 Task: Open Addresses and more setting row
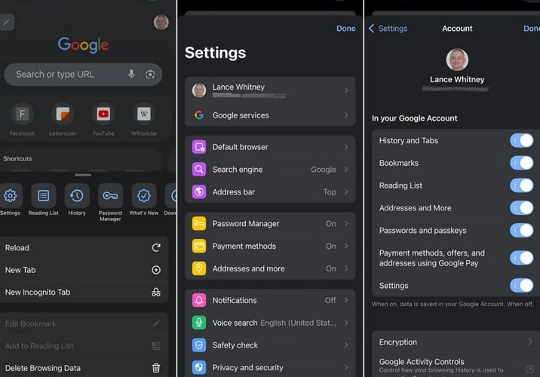270,268
